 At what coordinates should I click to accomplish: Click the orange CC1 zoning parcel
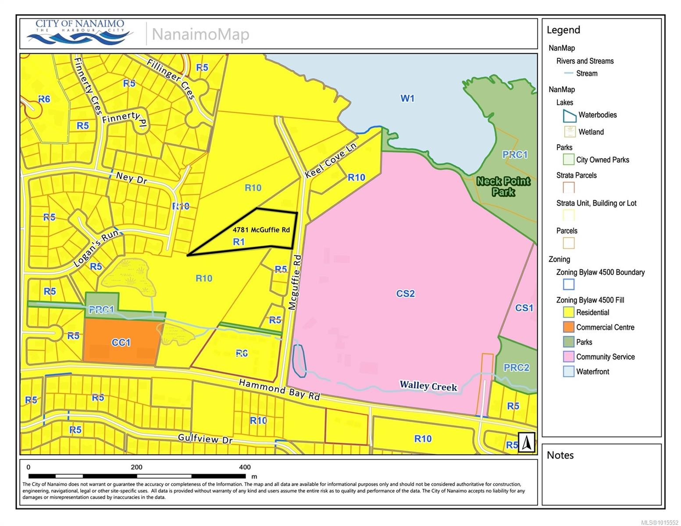121,342
